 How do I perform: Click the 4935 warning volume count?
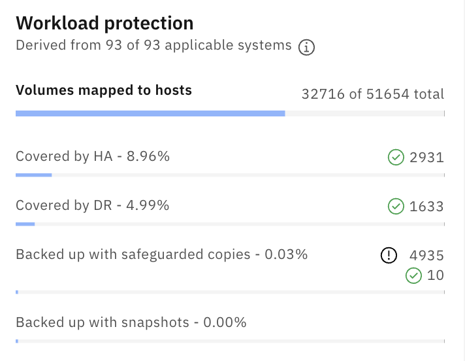[x=426, y=255]
